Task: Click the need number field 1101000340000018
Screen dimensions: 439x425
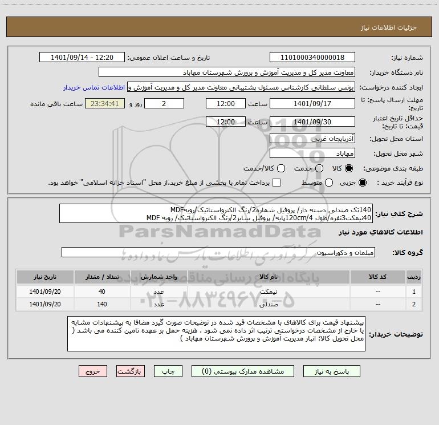Action: 312,58
